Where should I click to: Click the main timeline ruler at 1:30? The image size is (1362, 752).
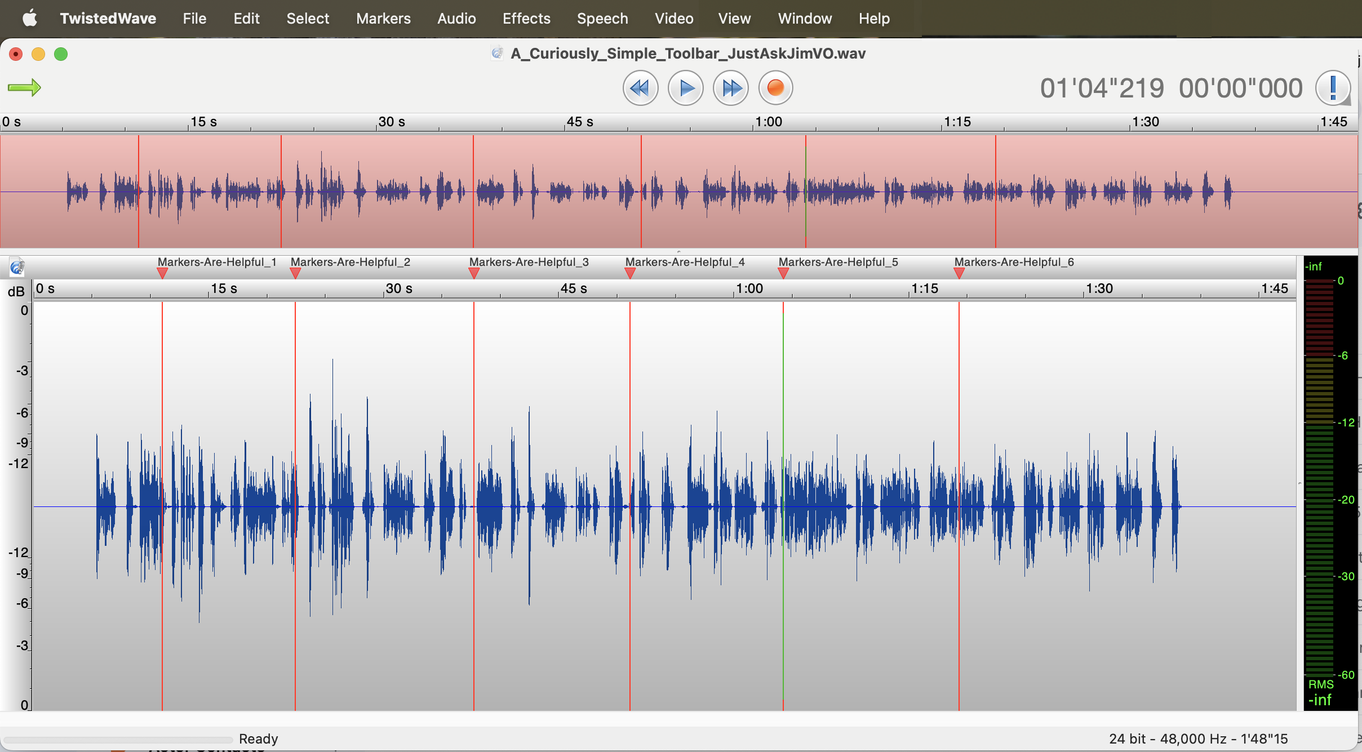coord(1099,288)
